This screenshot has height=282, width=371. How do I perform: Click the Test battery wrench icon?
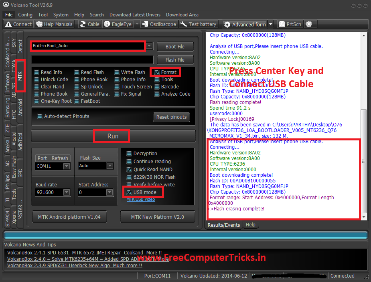click(183, 24)
